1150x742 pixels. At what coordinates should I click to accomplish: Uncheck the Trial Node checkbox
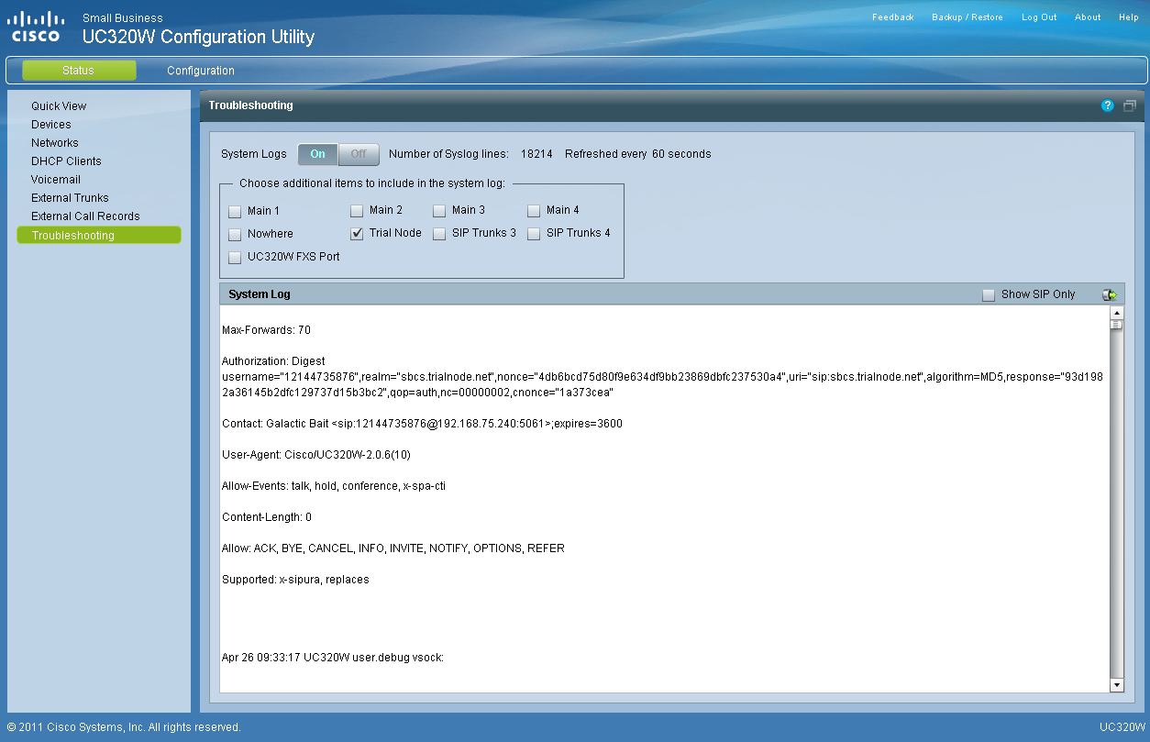point(357,234)
